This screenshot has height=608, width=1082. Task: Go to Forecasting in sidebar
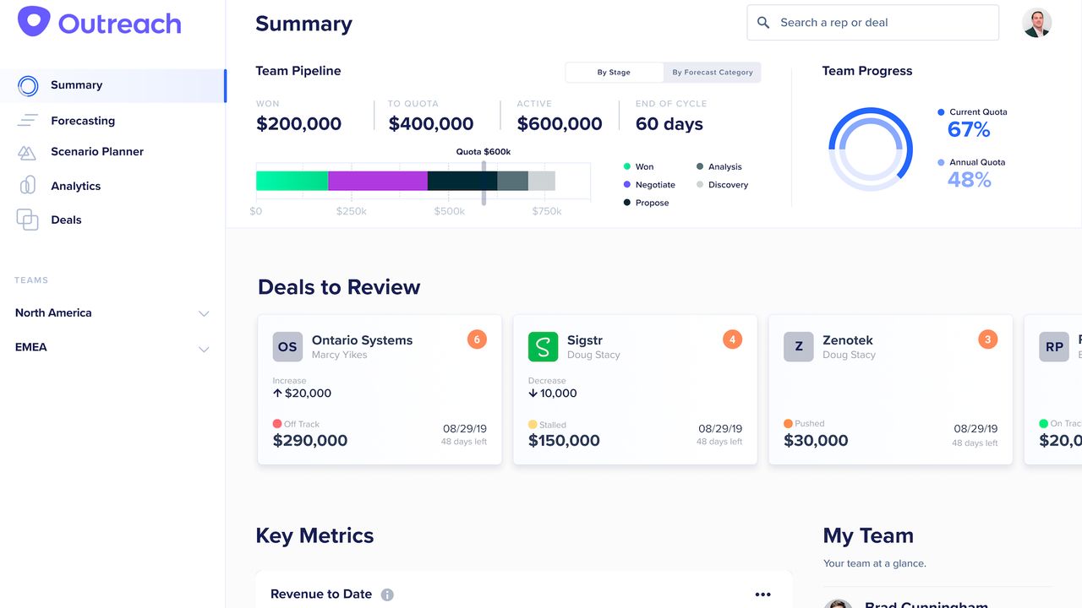pos(83,121)
